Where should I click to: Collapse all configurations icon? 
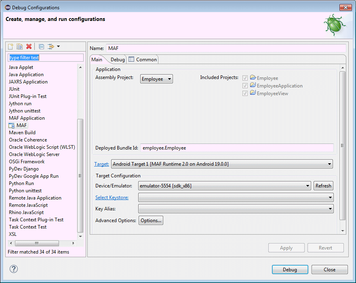(x=41, y=47)
